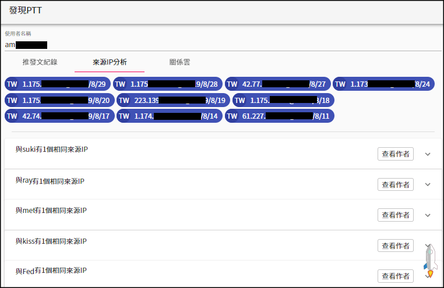
Task: Click the TW flag badge on the 42.77 chip
Action: (x=232, y=84)
